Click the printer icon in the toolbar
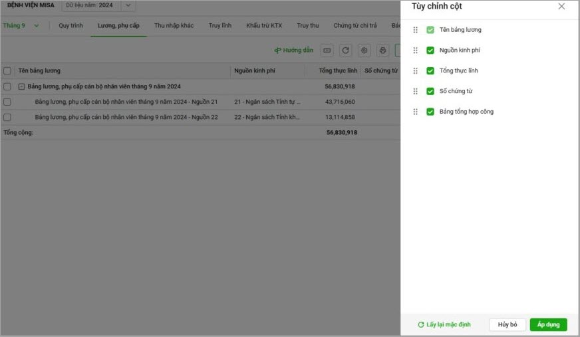This screenshot has height=337, width=580. coord(382,51)
